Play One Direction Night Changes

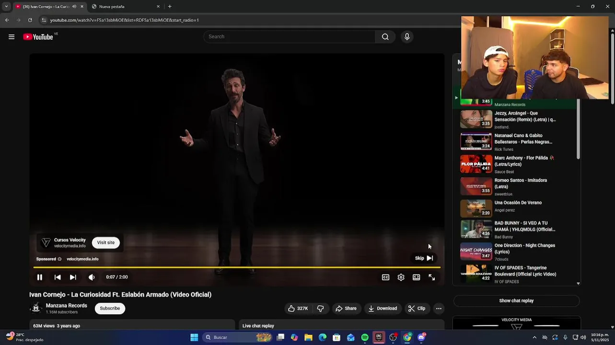(x=515, y=252)
